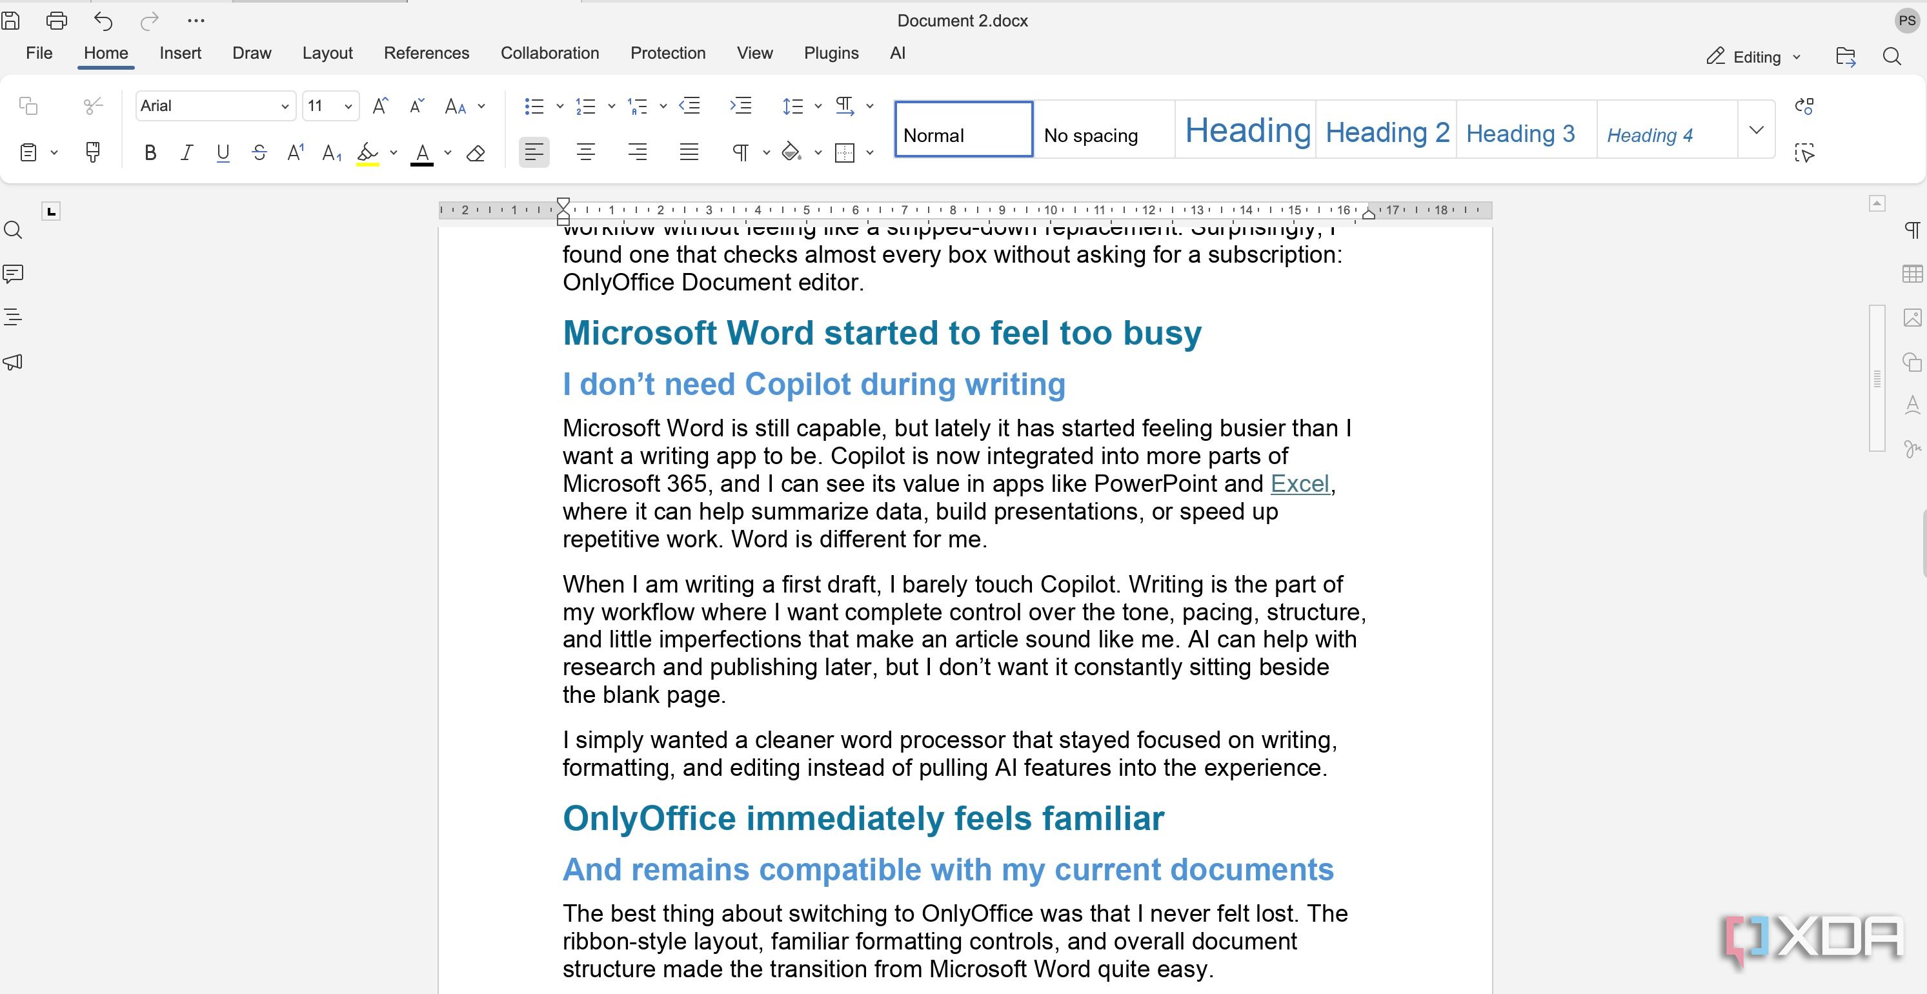Open the Insert tab
Image resolution: width=1927 pixels, height=994 pixels.
click(x=180, y=53)
